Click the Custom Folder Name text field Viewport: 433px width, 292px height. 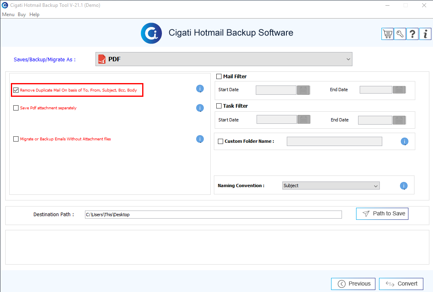(x=334, y=141)
